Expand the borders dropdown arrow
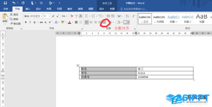 pyautogui.click(x=128, y=22)
